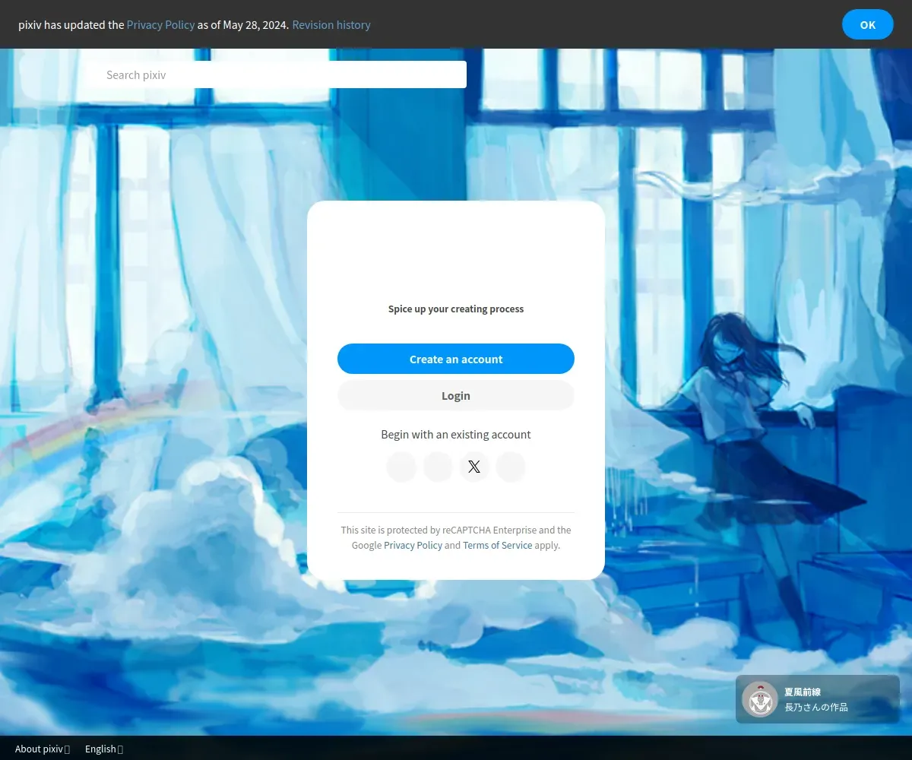Open the artwork title 夏風前線

tap(803, 692)
